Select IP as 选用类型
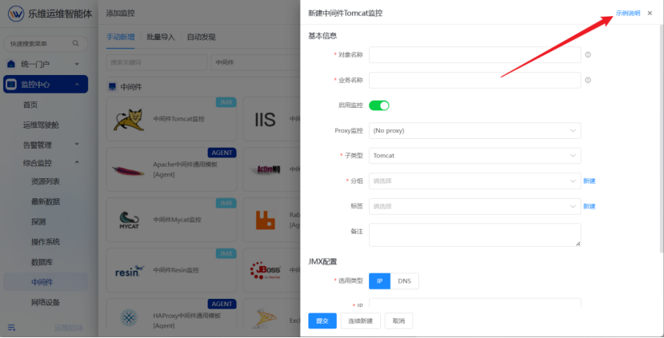Screen dimensions: 664x338 (x=379, y=281)
